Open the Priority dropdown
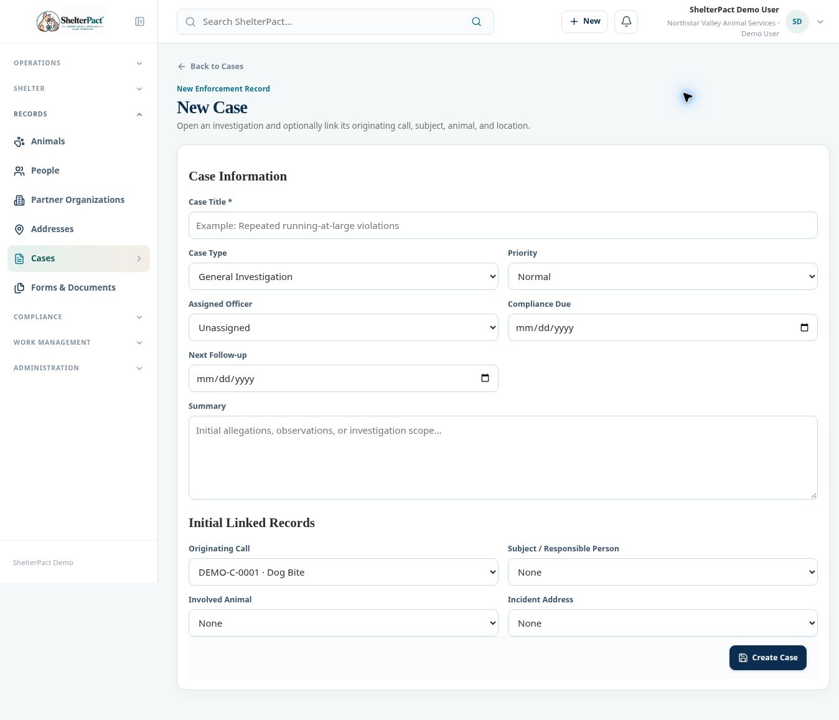The image size is (839, 720). pyautogui.click(x=663, y=276)
